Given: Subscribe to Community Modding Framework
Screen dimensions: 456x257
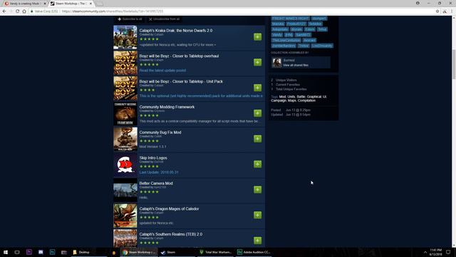Looking at the screenshot, I should tap(257, 113).
